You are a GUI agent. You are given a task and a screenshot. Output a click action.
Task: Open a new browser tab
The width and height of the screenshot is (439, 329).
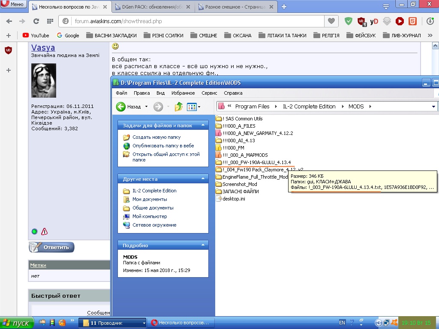284,7
